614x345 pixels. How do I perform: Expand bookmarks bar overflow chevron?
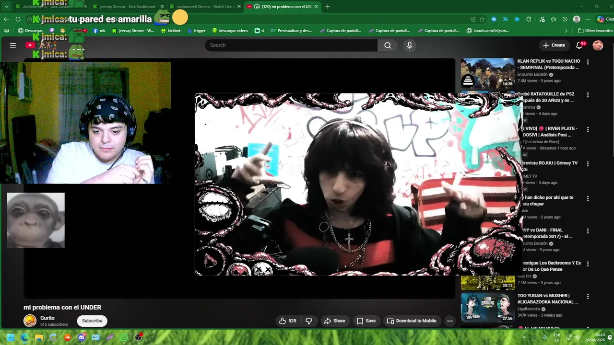pyautogui.click(x=566, y=31)
